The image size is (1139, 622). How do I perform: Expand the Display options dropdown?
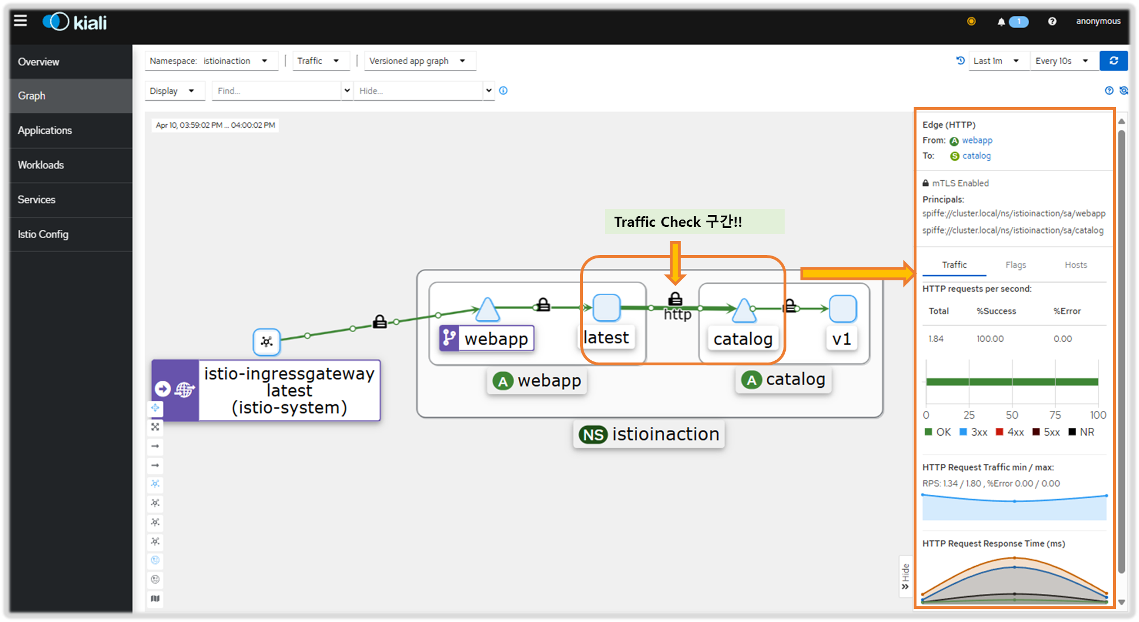172,91
